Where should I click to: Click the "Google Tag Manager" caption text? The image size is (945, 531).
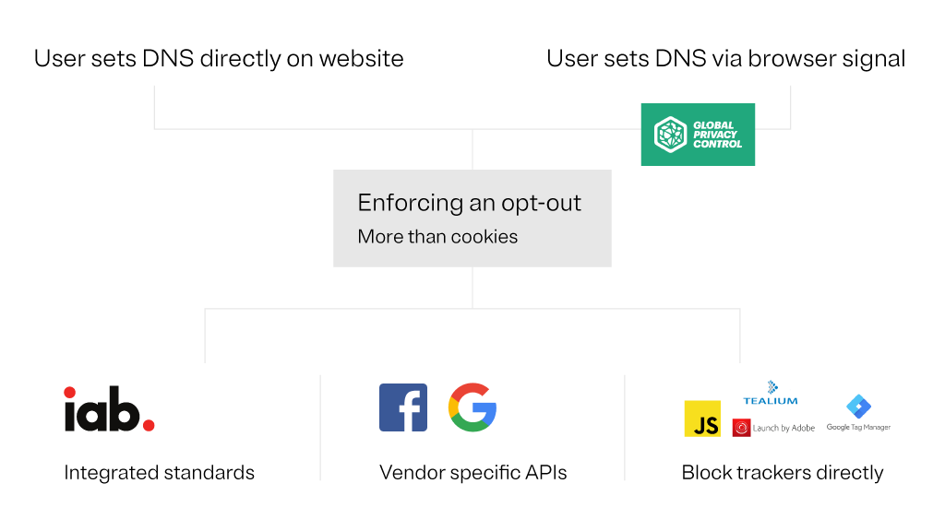858,428
